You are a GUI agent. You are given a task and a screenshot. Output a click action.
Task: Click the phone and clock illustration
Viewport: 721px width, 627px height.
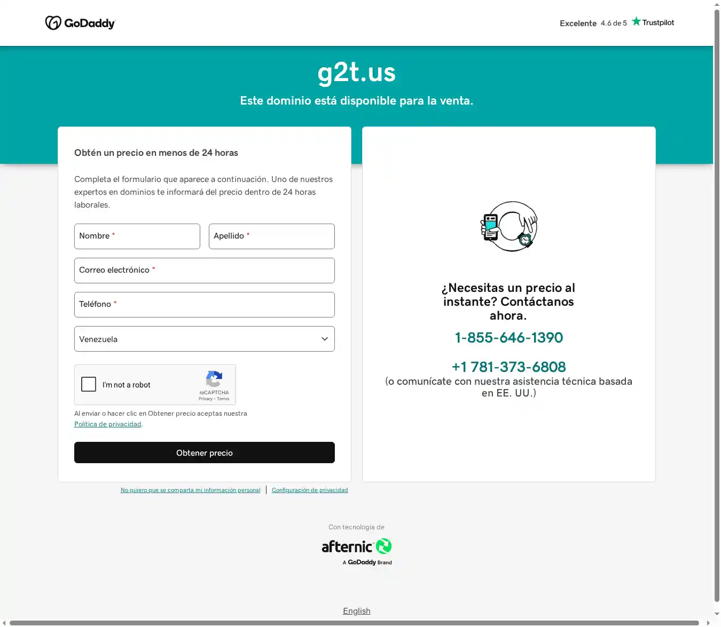[x=509, y=226]
